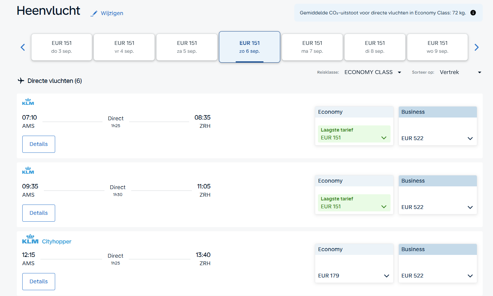The image size is (493, 296).
Task: Expand Business EUR 522 fare for 07:10 flight
Action: 438,138
